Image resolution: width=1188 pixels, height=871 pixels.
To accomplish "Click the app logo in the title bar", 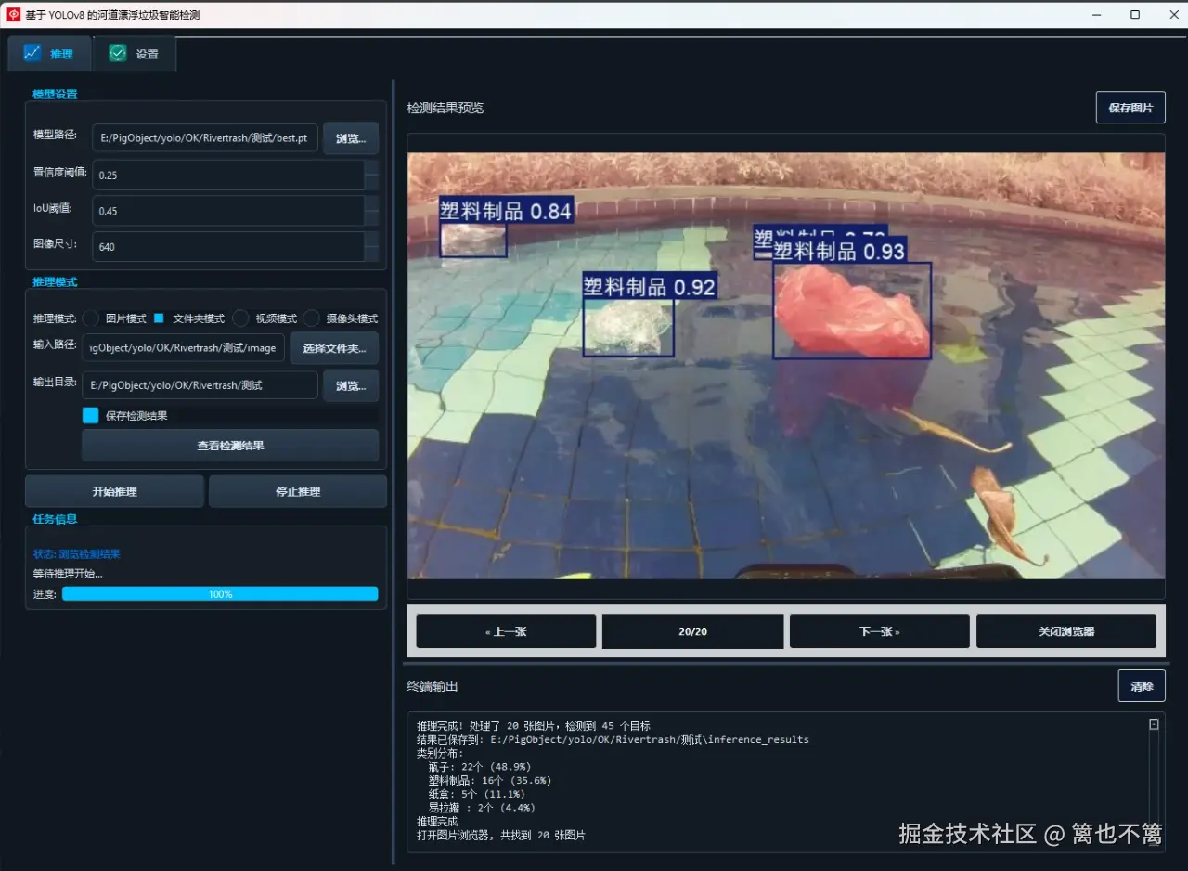I will tap(14, 15).
